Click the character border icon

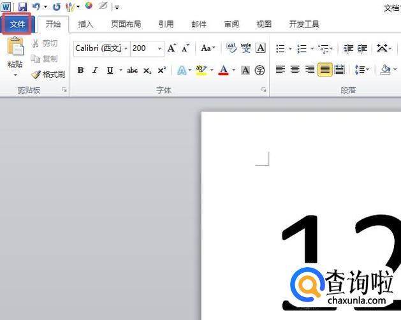(x=260, y=48)
